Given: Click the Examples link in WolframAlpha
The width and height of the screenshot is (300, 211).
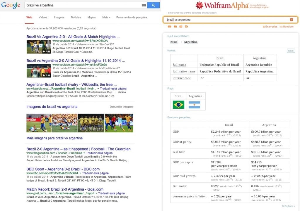Looking at the screenshot, I should [270, 27].
